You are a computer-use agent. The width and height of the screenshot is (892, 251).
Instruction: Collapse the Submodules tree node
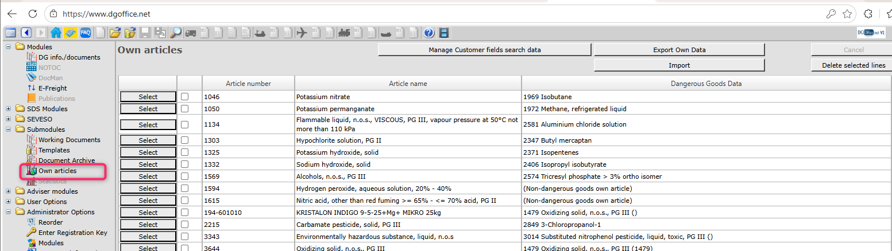(x=9, y=130)
